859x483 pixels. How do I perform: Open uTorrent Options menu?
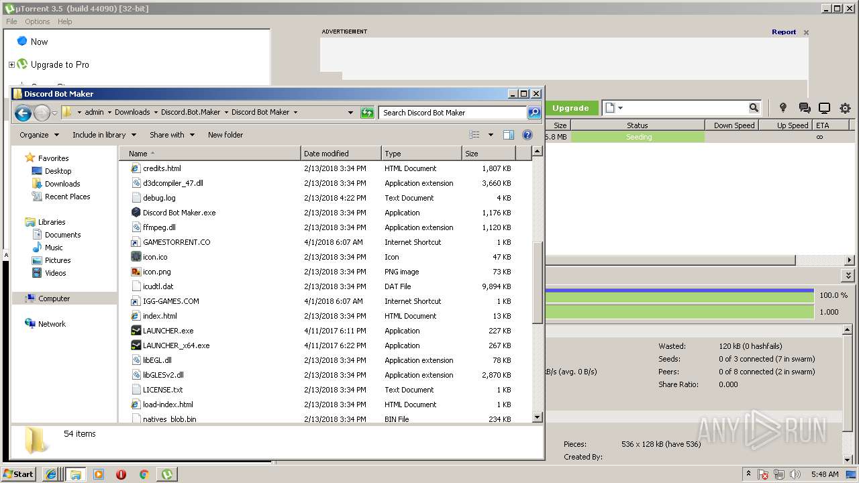[38, 21]
